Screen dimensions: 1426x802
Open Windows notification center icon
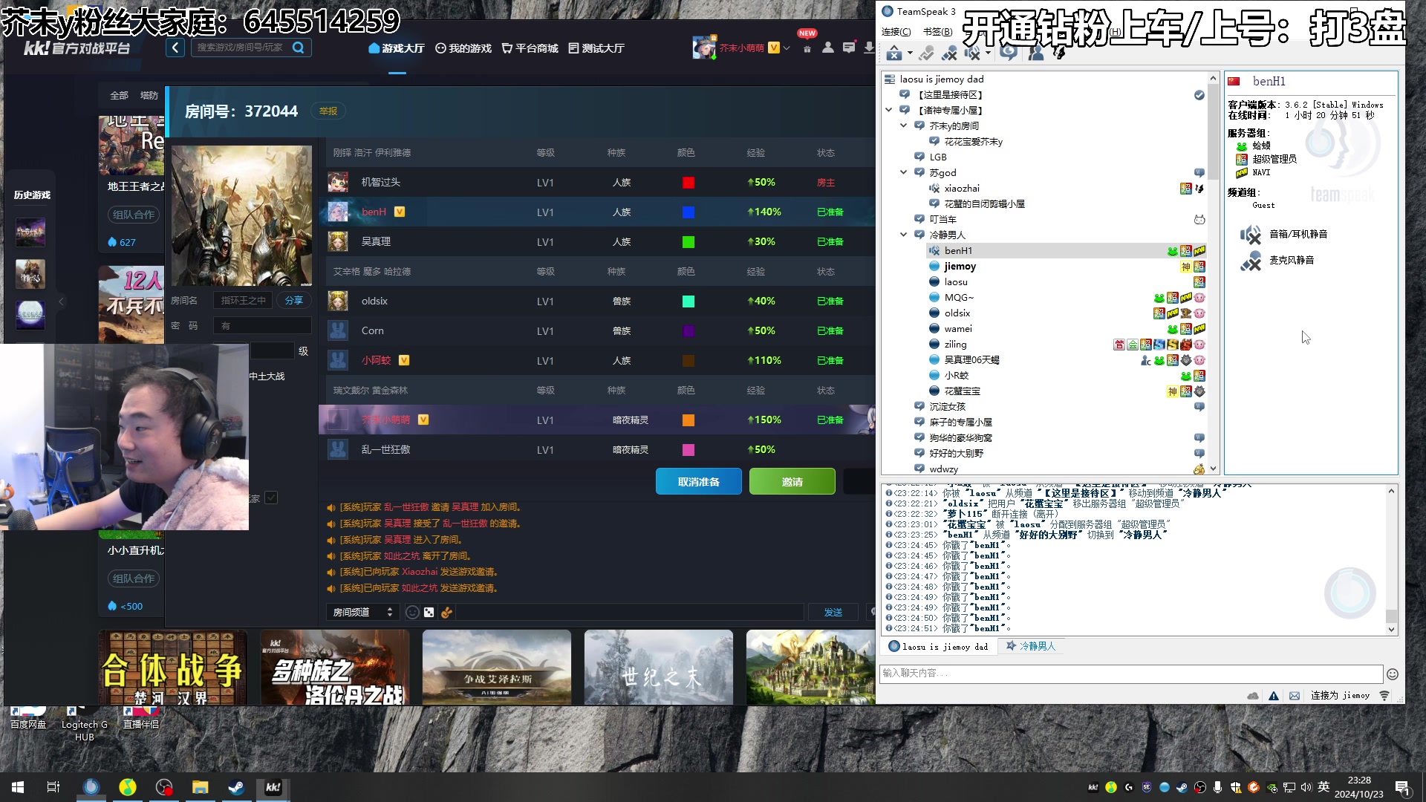pyautogui.click(x=1402, y=787)
